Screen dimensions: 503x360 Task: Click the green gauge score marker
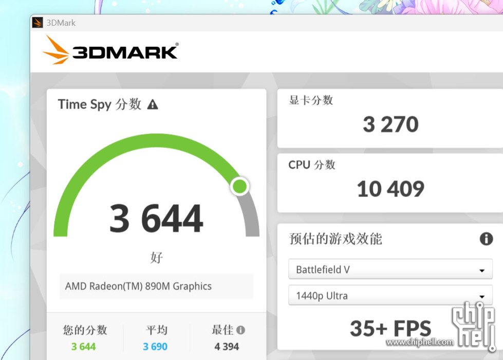[239, 186]
